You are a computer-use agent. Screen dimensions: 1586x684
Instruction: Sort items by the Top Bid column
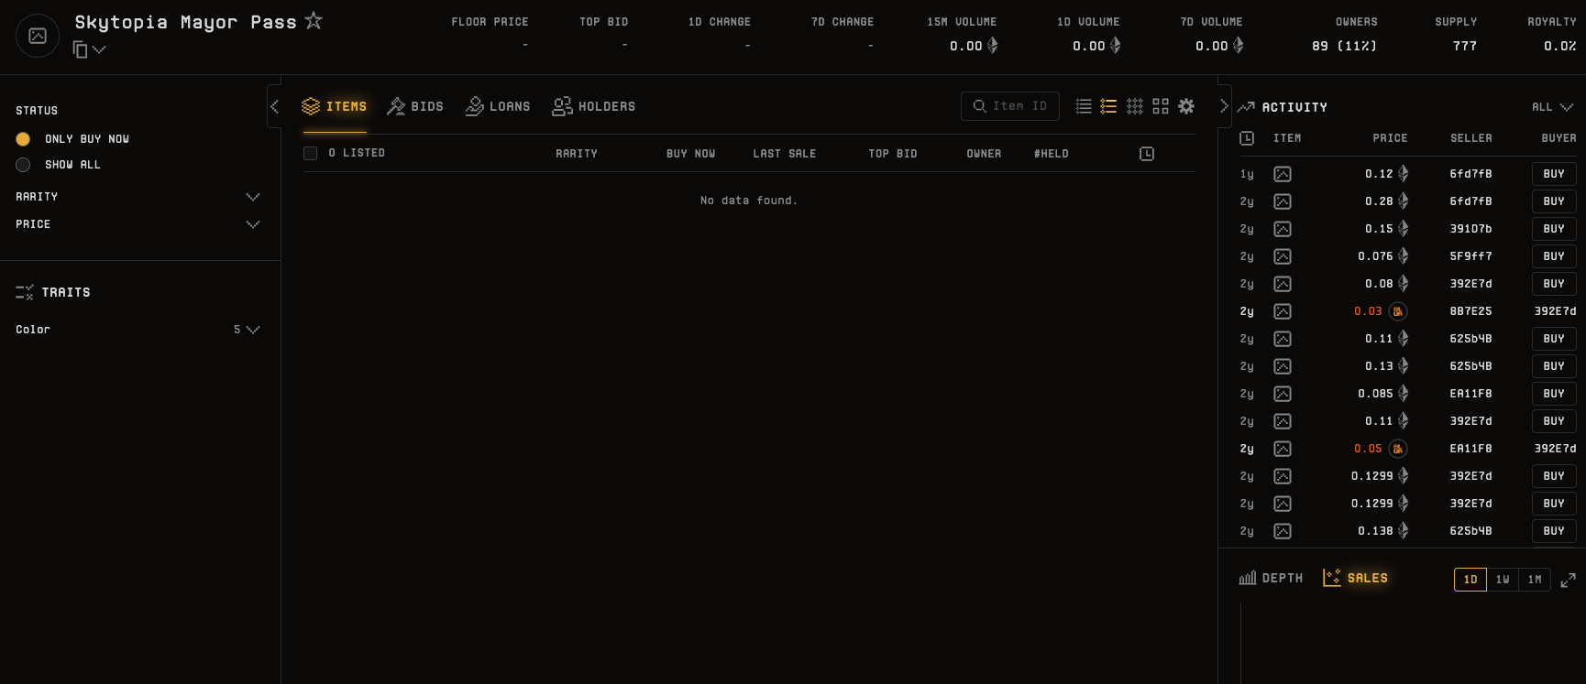click(x=893, y=154)
